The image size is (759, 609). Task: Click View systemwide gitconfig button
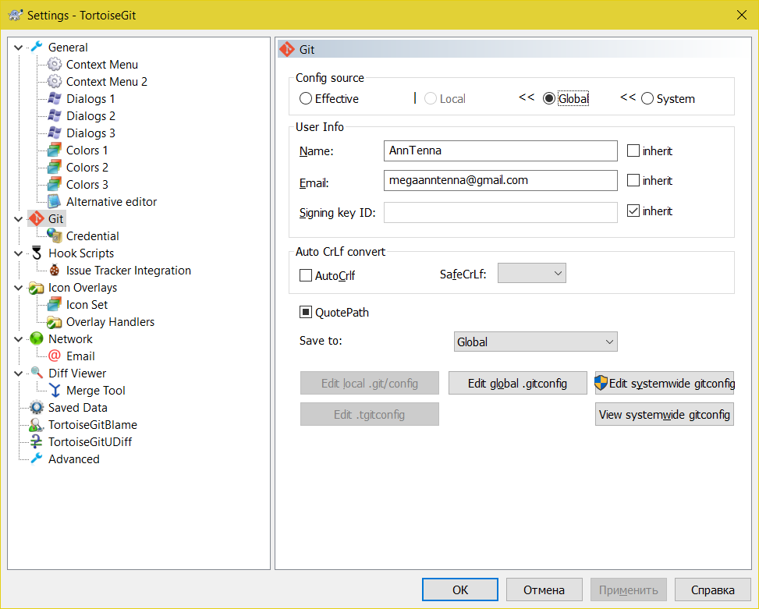click(x=664, y=415)
